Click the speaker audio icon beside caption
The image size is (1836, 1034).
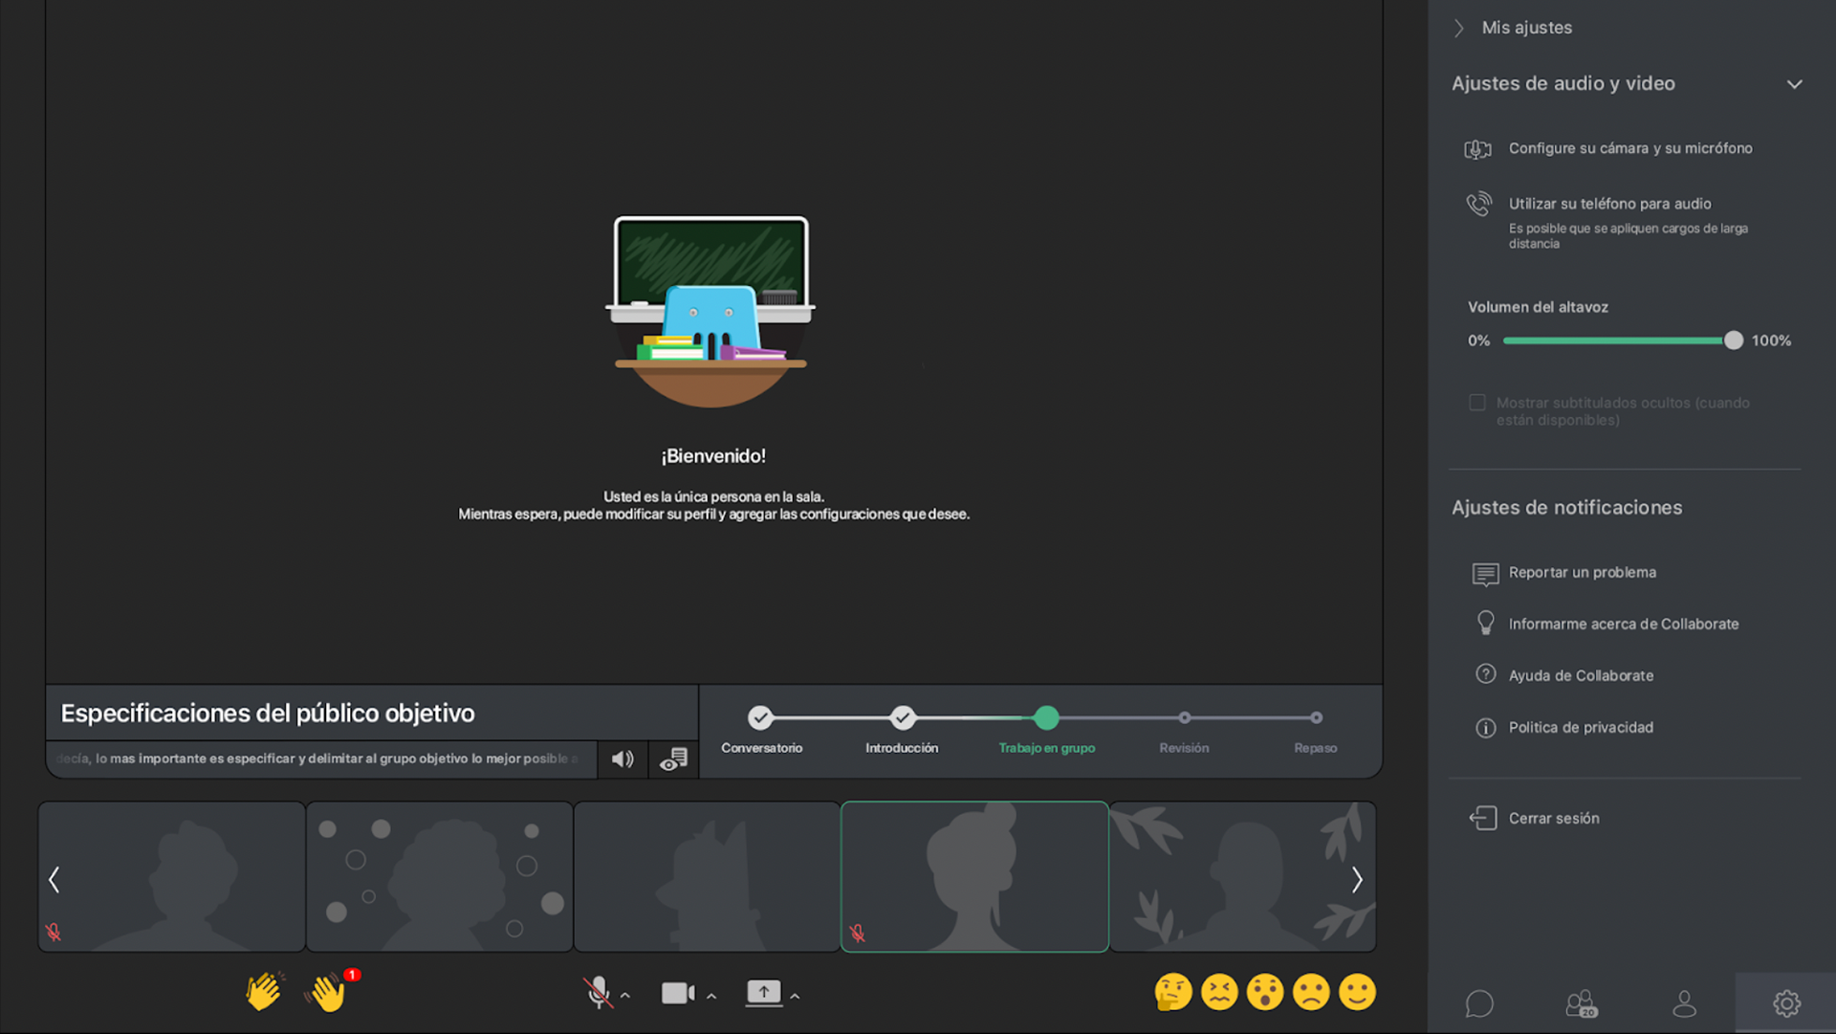(x=623, y=759)
